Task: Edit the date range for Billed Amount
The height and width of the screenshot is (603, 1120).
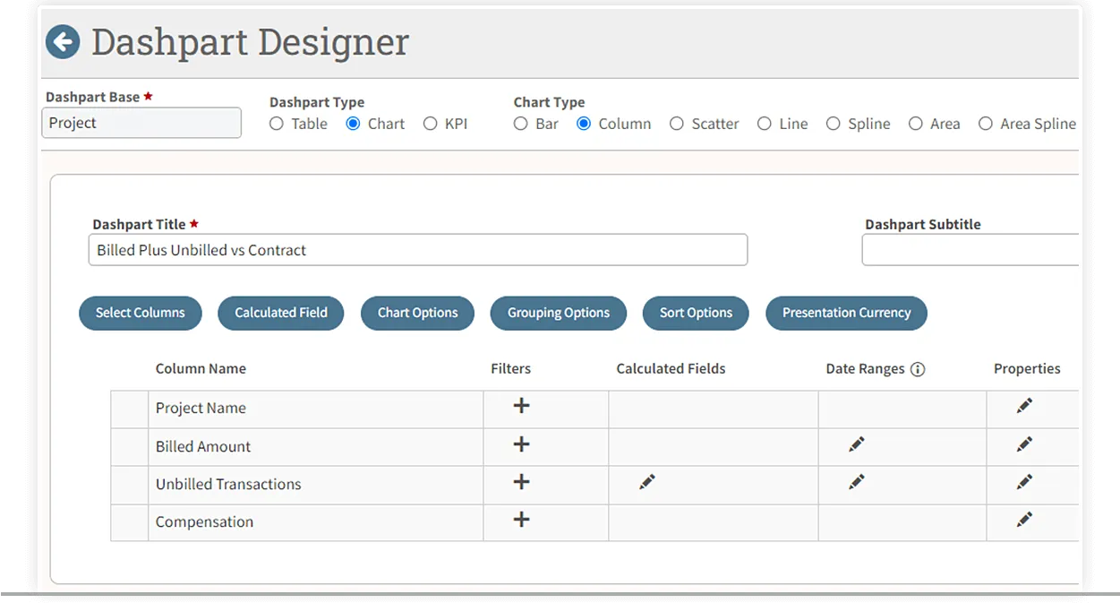Action: pos(857,444)
